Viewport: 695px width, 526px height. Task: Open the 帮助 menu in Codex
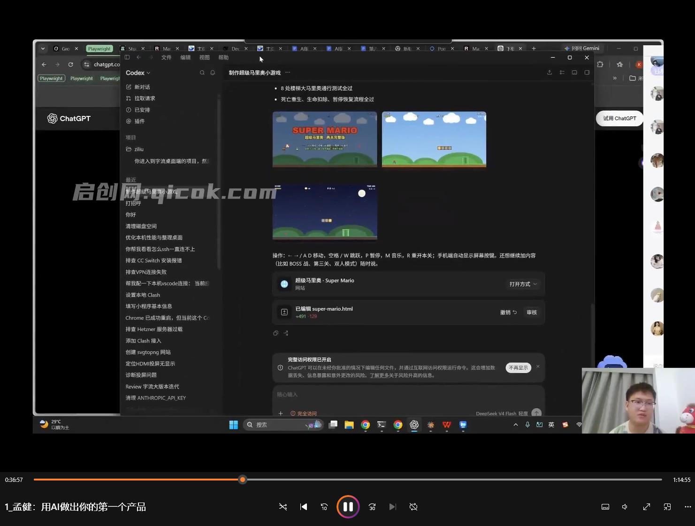(x=223, y=58)
